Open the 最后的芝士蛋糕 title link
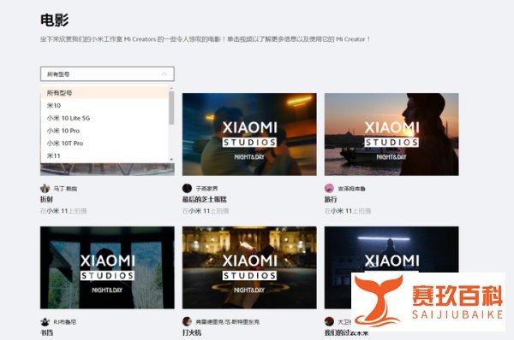Screen dimensions: 514x340 point(205,199)
